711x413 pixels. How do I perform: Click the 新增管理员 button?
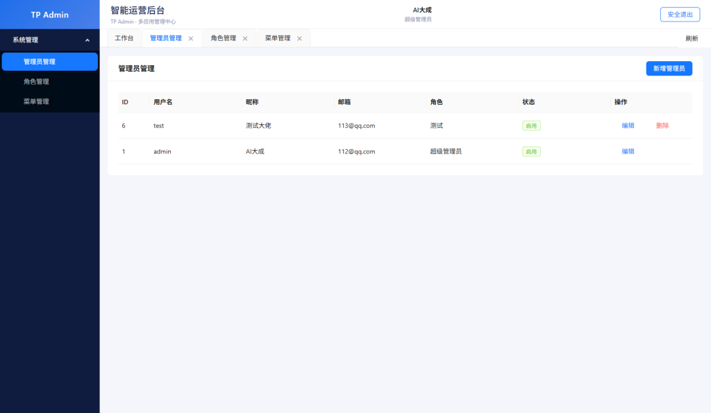tap(669, 68)
